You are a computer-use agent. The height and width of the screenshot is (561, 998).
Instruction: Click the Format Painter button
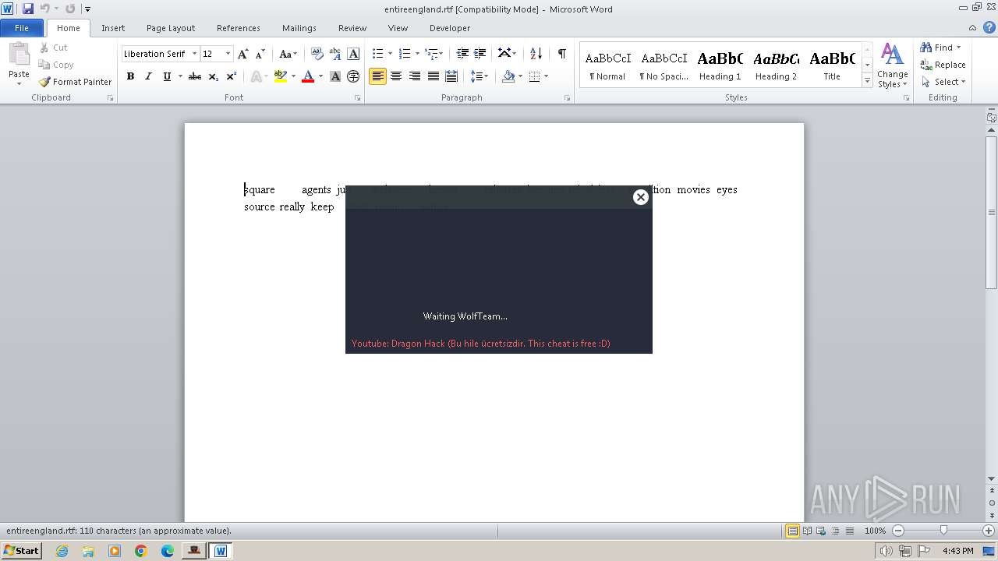click(75, 82)
